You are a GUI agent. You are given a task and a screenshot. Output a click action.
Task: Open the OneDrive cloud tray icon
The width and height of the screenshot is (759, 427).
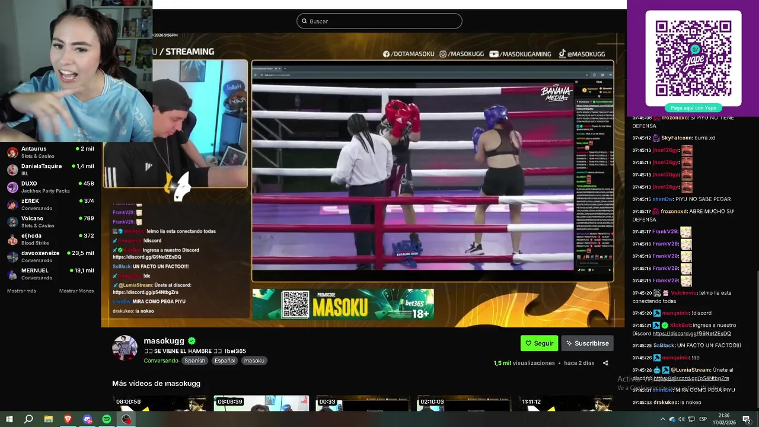(672, 419)
